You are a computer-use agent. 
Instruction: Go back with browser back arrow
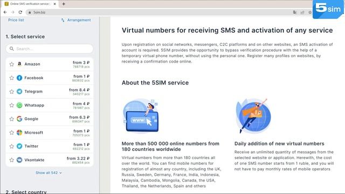[5, 12]
